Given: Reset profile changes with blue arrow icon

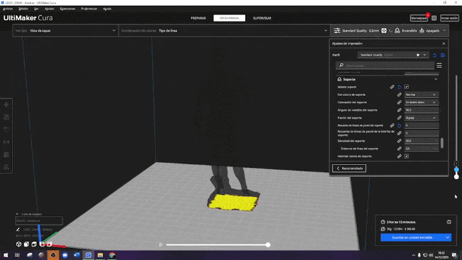Looking at the screenshot, I should tap(435, 55).
